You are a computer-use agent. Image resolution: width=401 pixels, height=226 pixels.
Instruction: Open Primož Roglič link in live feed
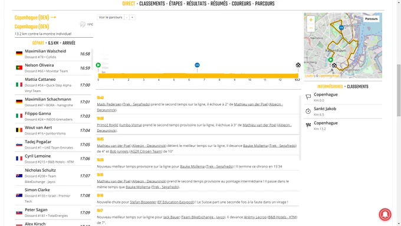tap(107, 125)
